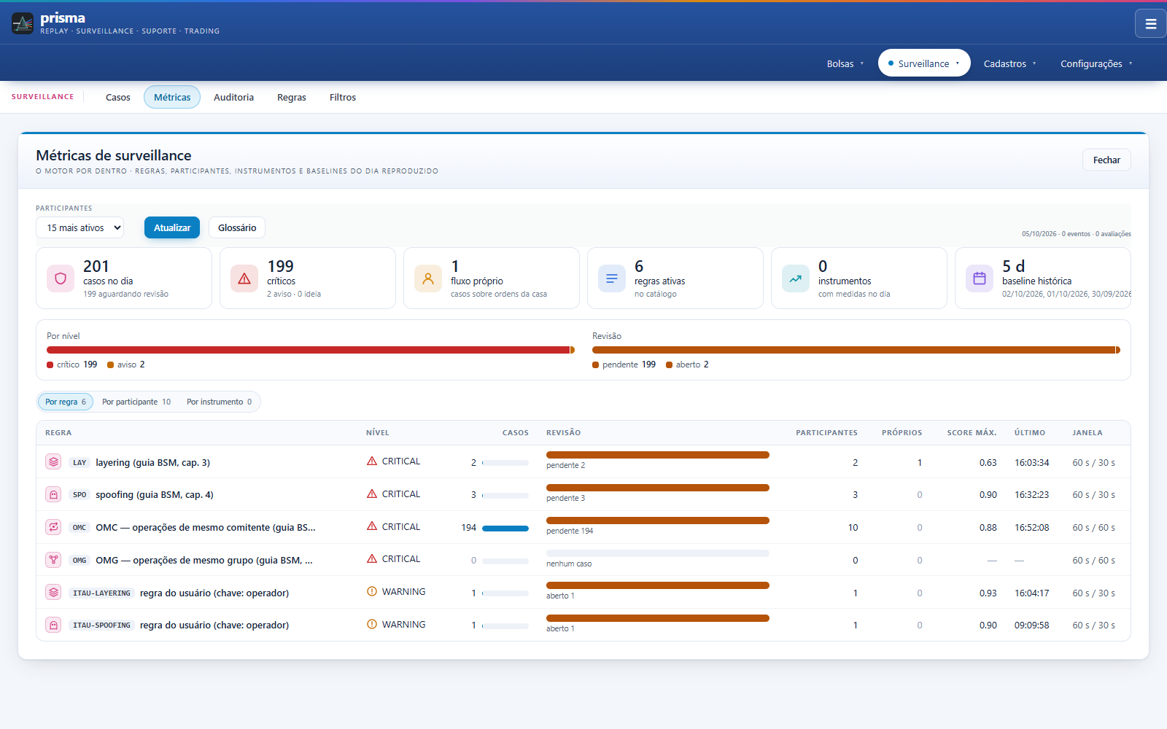
Task: Click the prisma logo icon
Action: (23, 23)
